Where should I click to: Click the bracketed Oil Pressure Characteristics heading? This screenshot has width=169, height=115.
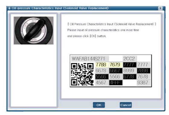[x=112, y=24]
